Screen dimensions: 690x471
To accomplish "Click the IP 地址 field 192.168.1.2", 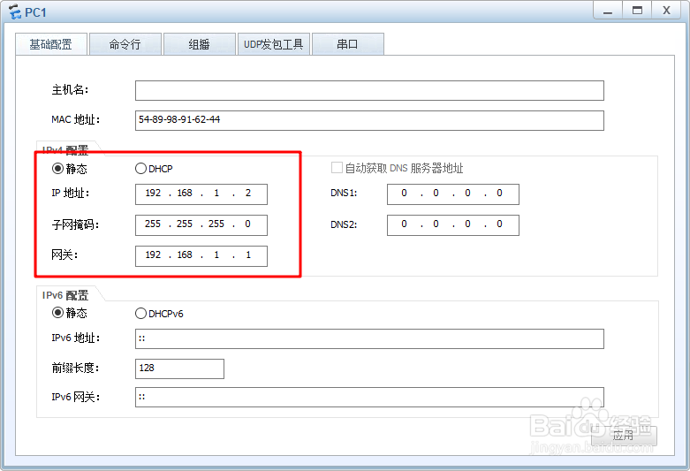I will 201,194.
